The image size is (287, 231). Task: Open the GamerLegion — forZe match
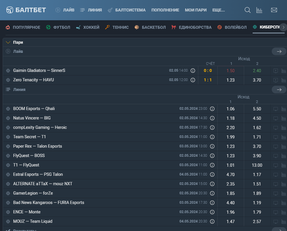33,193
